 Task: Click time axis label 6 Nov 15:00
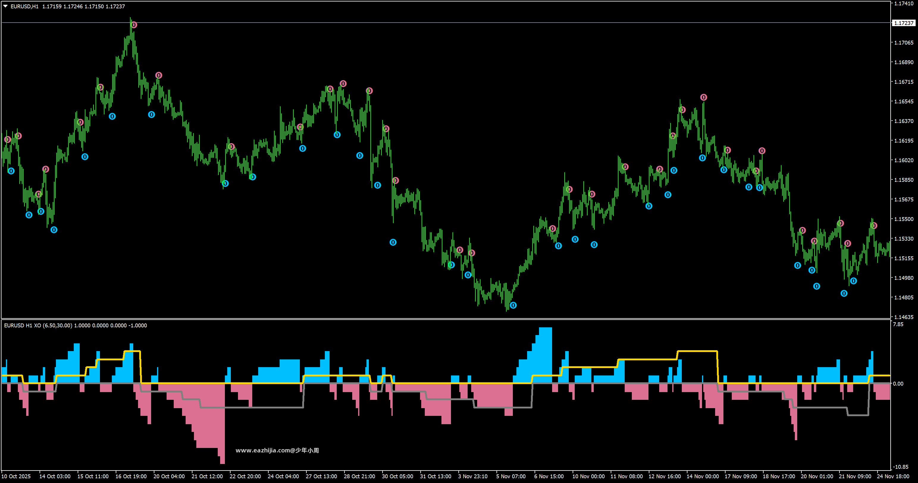coord(549,476)
